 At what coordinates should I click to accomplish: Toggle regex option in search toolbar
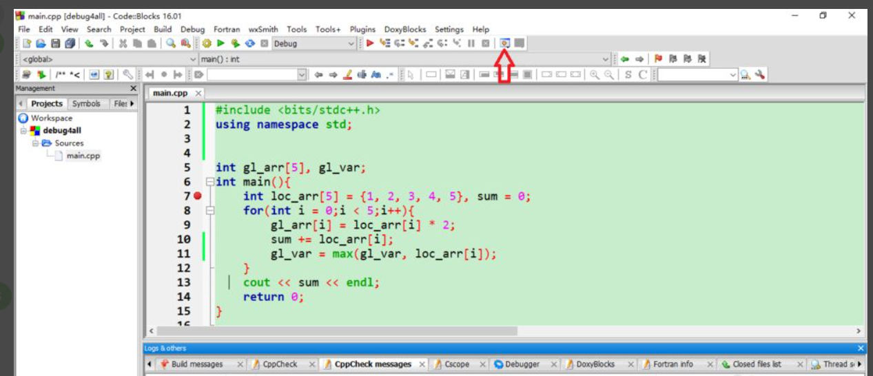coord(391,74)
